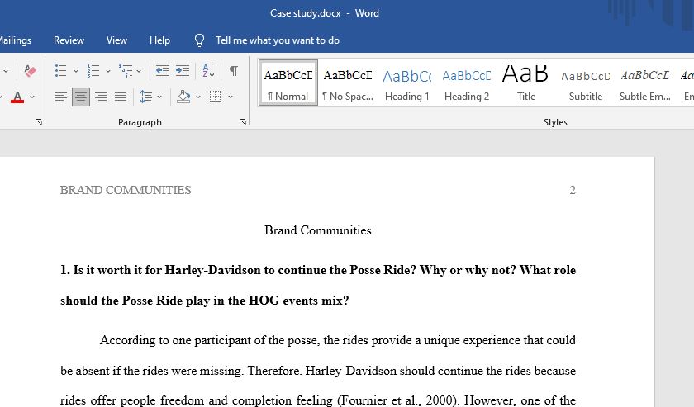Click the BRAND COMMUNITIES running header text
The height and width of the screenshot is (407, 694).
coord(126,190)
